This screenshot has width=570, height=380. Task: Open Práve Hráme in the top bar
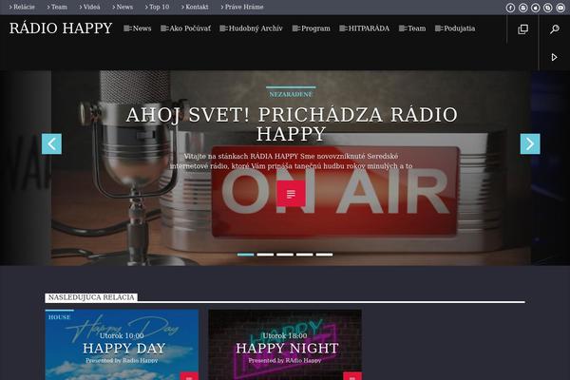pos(242,7)
